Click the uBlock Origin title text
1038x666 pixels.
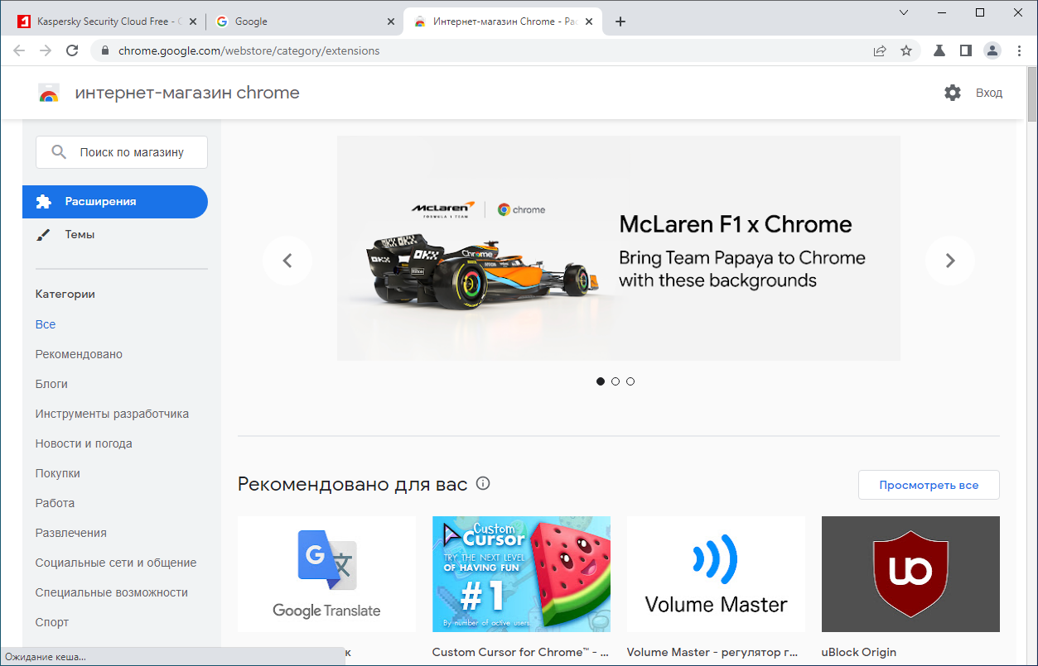point(859,652)
